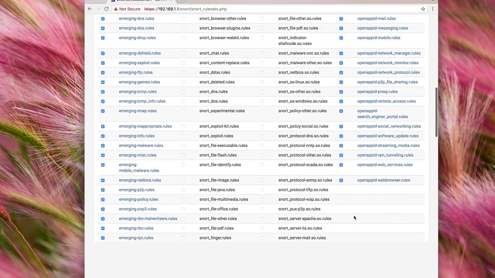Open emerging-policy.rules link
The image size is (495, 278).
138,200
